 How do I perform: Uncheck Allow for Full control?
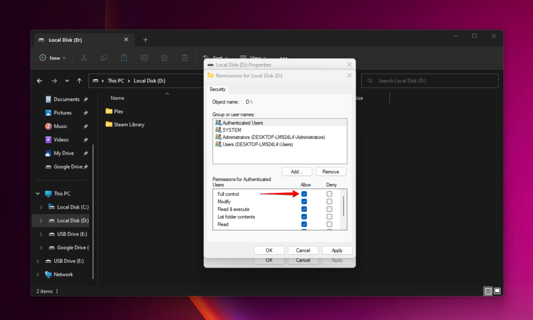[x=304, y=194]
